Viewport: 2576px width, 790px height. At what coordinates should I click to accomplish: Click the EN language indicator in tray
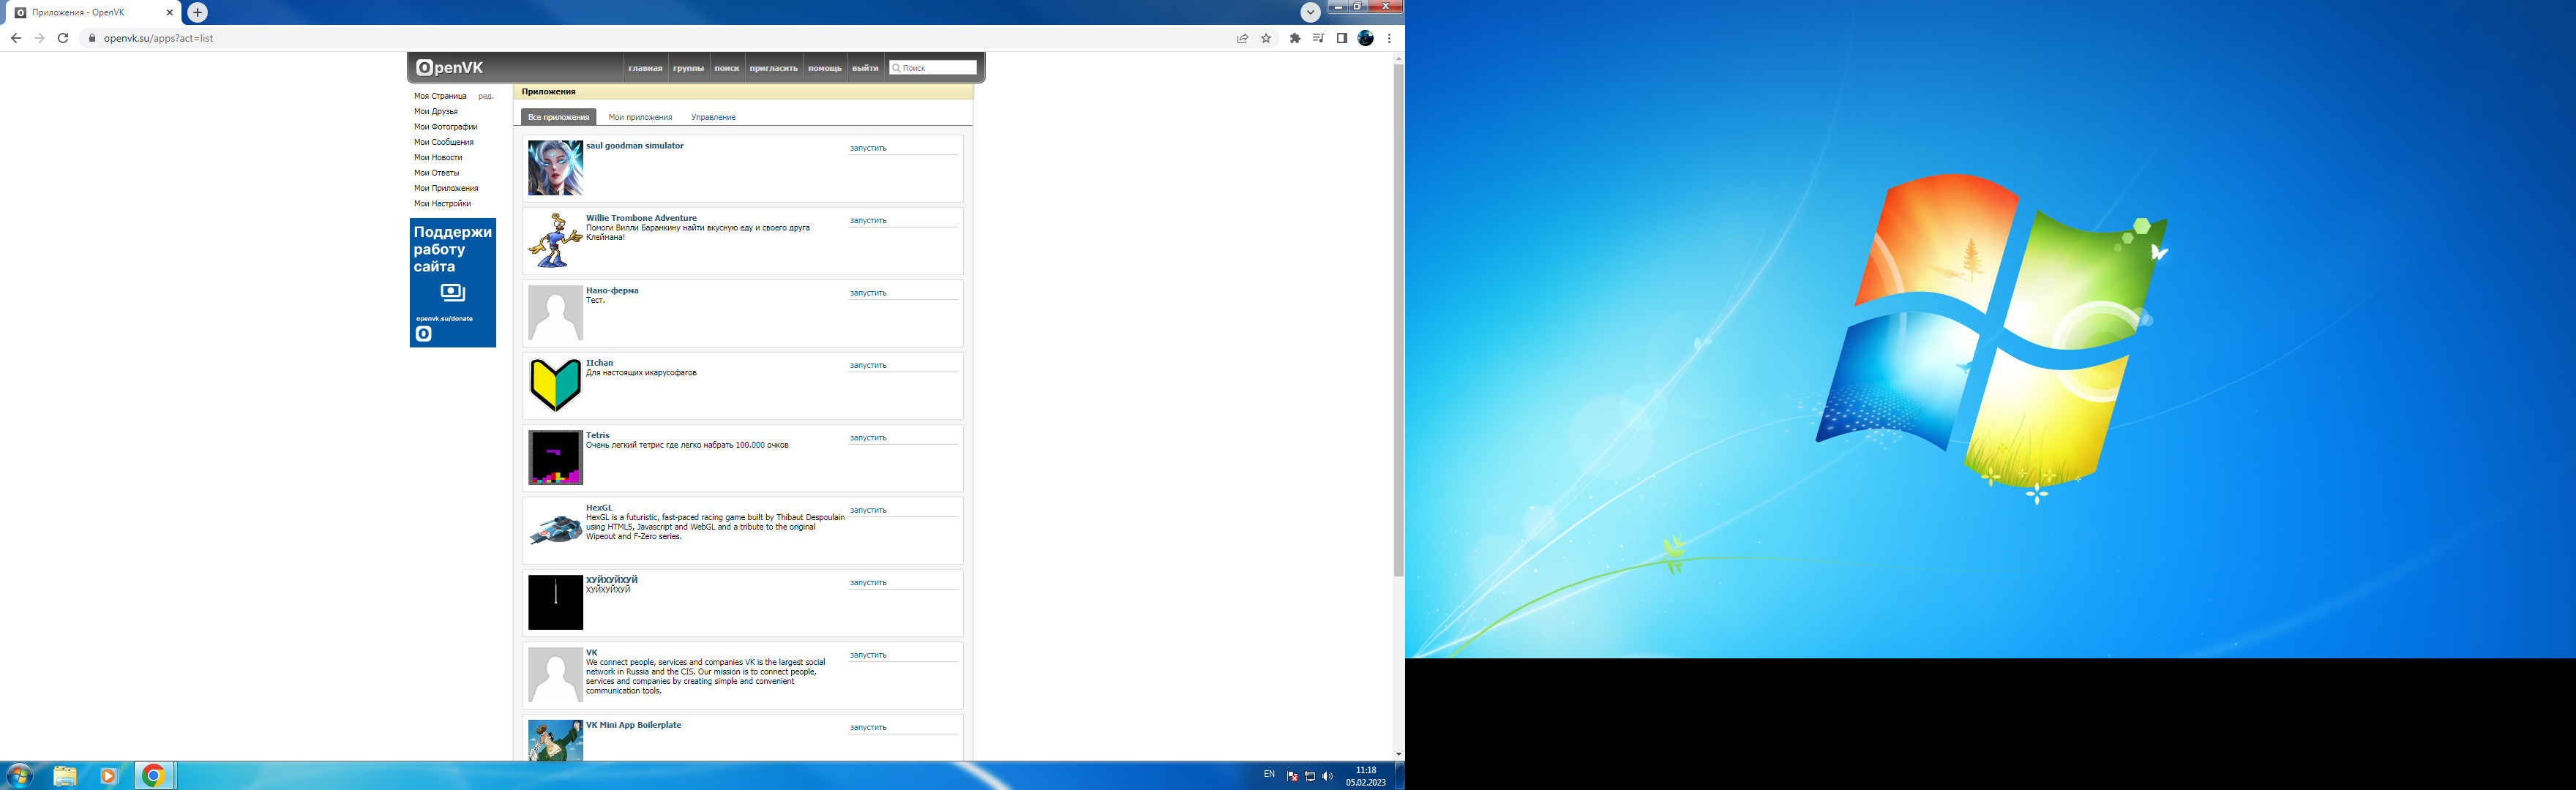pyautogui.click(x=1269, y=774)
